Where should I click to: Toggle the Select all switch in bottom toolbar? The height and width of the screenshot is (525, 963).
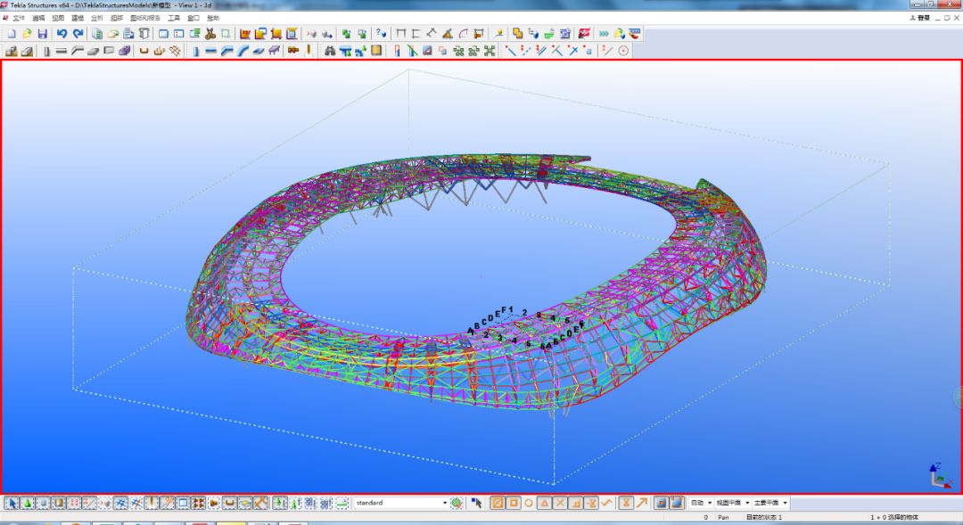(12, 503)
